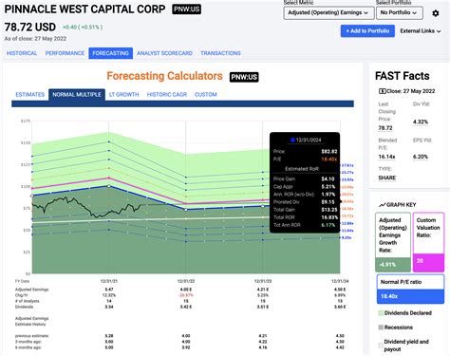Click the 12/31/22 fiscal year date label

(x=186, y=281)
